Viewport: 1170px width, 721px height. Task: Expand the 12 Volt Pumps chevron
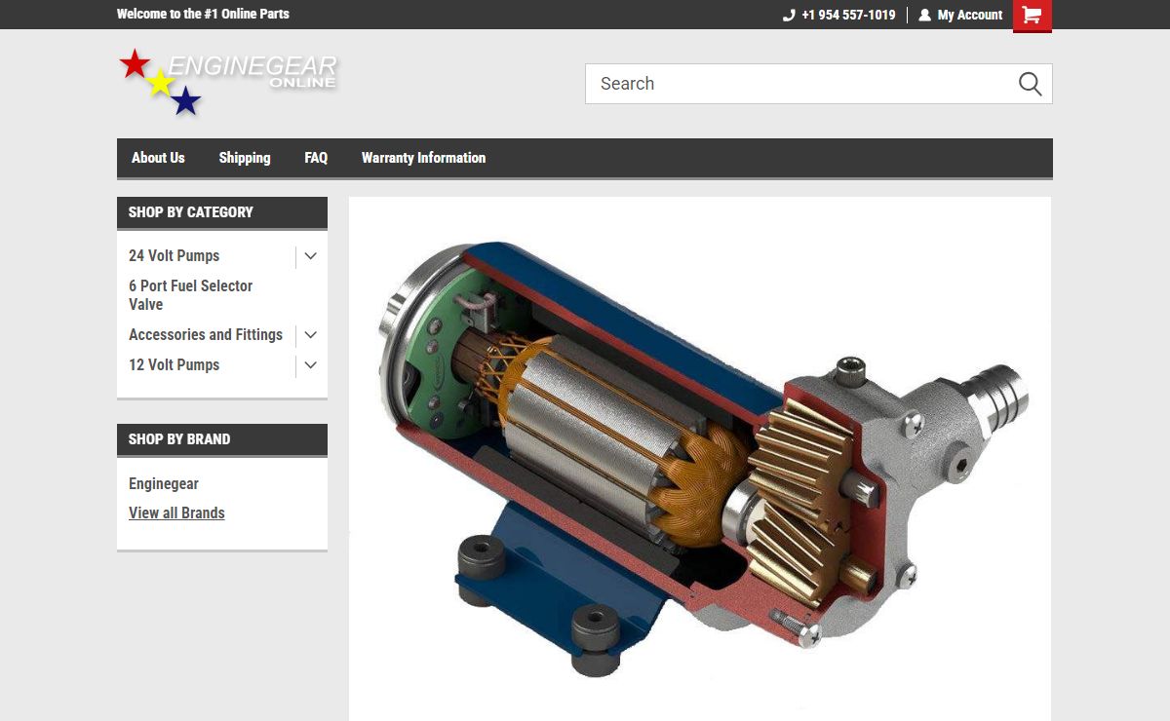310,365
